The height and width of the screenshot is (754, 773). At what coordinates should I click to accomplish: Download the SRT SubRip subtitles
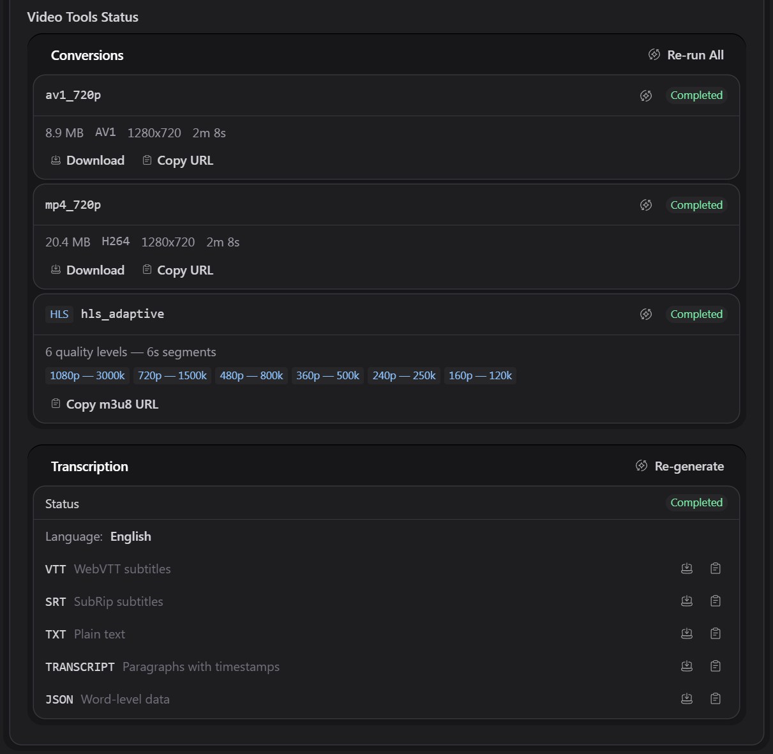pyautogui.click(x=687, y=601)
